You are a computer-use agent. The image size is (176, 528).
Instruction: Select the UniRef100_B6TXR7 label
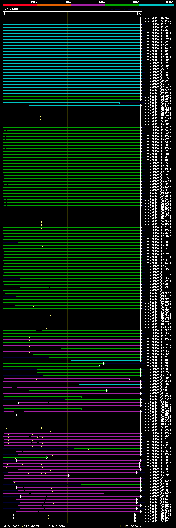pos(158,48)
